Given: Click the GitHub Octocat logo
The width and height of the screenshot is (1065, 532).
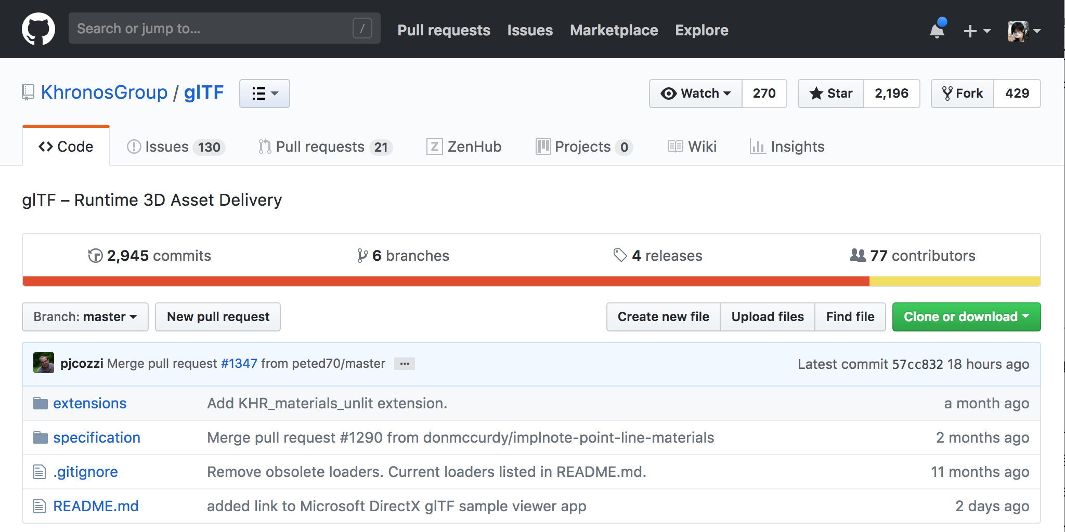Looking at the screenshot, I should (38, 29).
